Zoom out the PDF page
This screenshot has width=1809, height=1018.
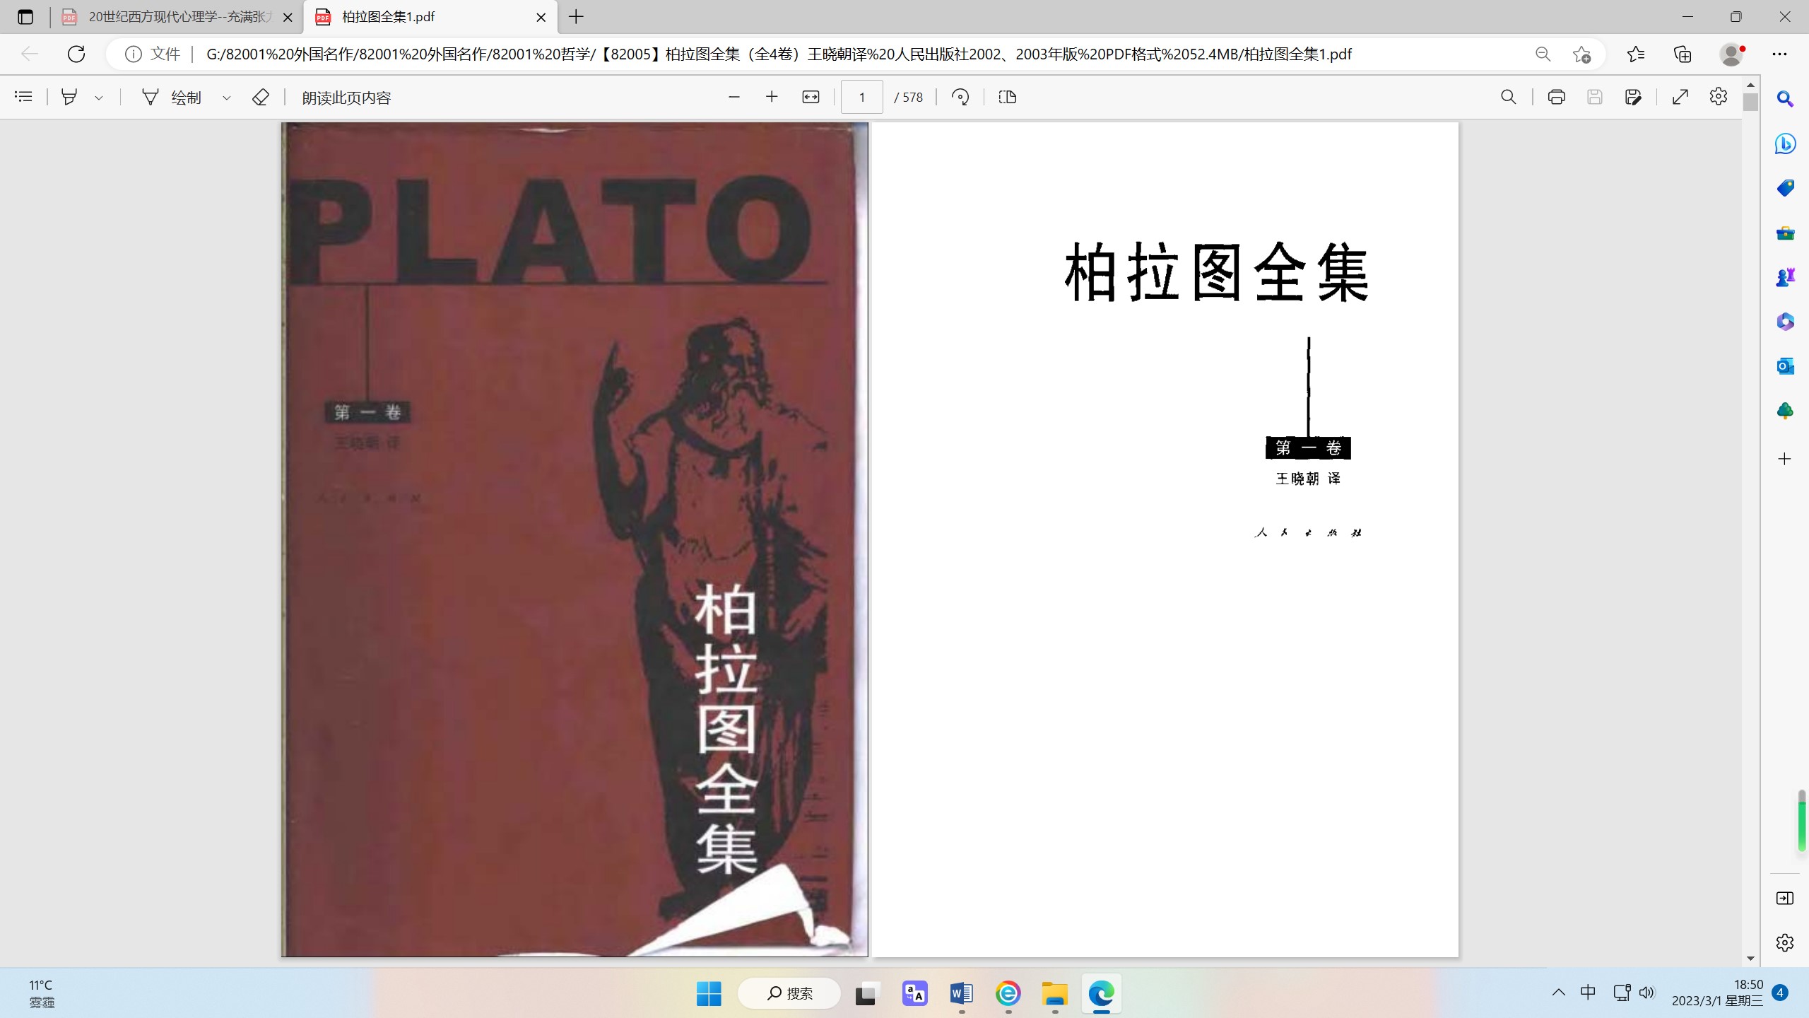(734, 97)
